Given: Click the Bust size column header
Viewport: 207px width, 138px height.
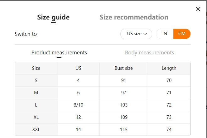Looking at the screenshot, I should pos(124,68).
